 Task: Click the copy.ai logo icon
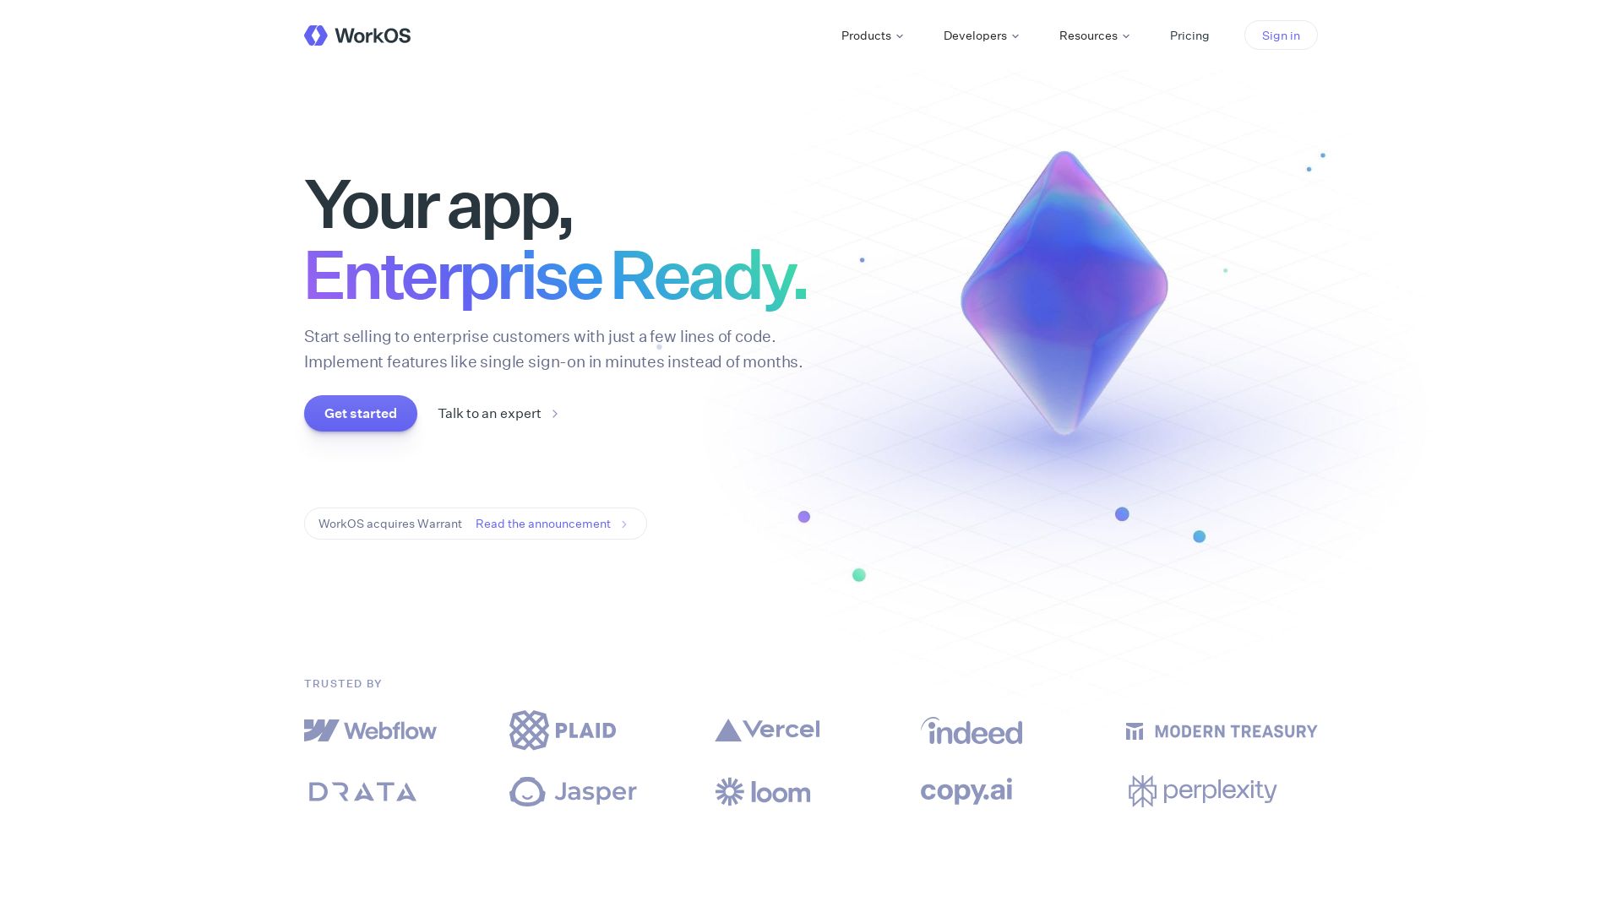click(966, 790)
